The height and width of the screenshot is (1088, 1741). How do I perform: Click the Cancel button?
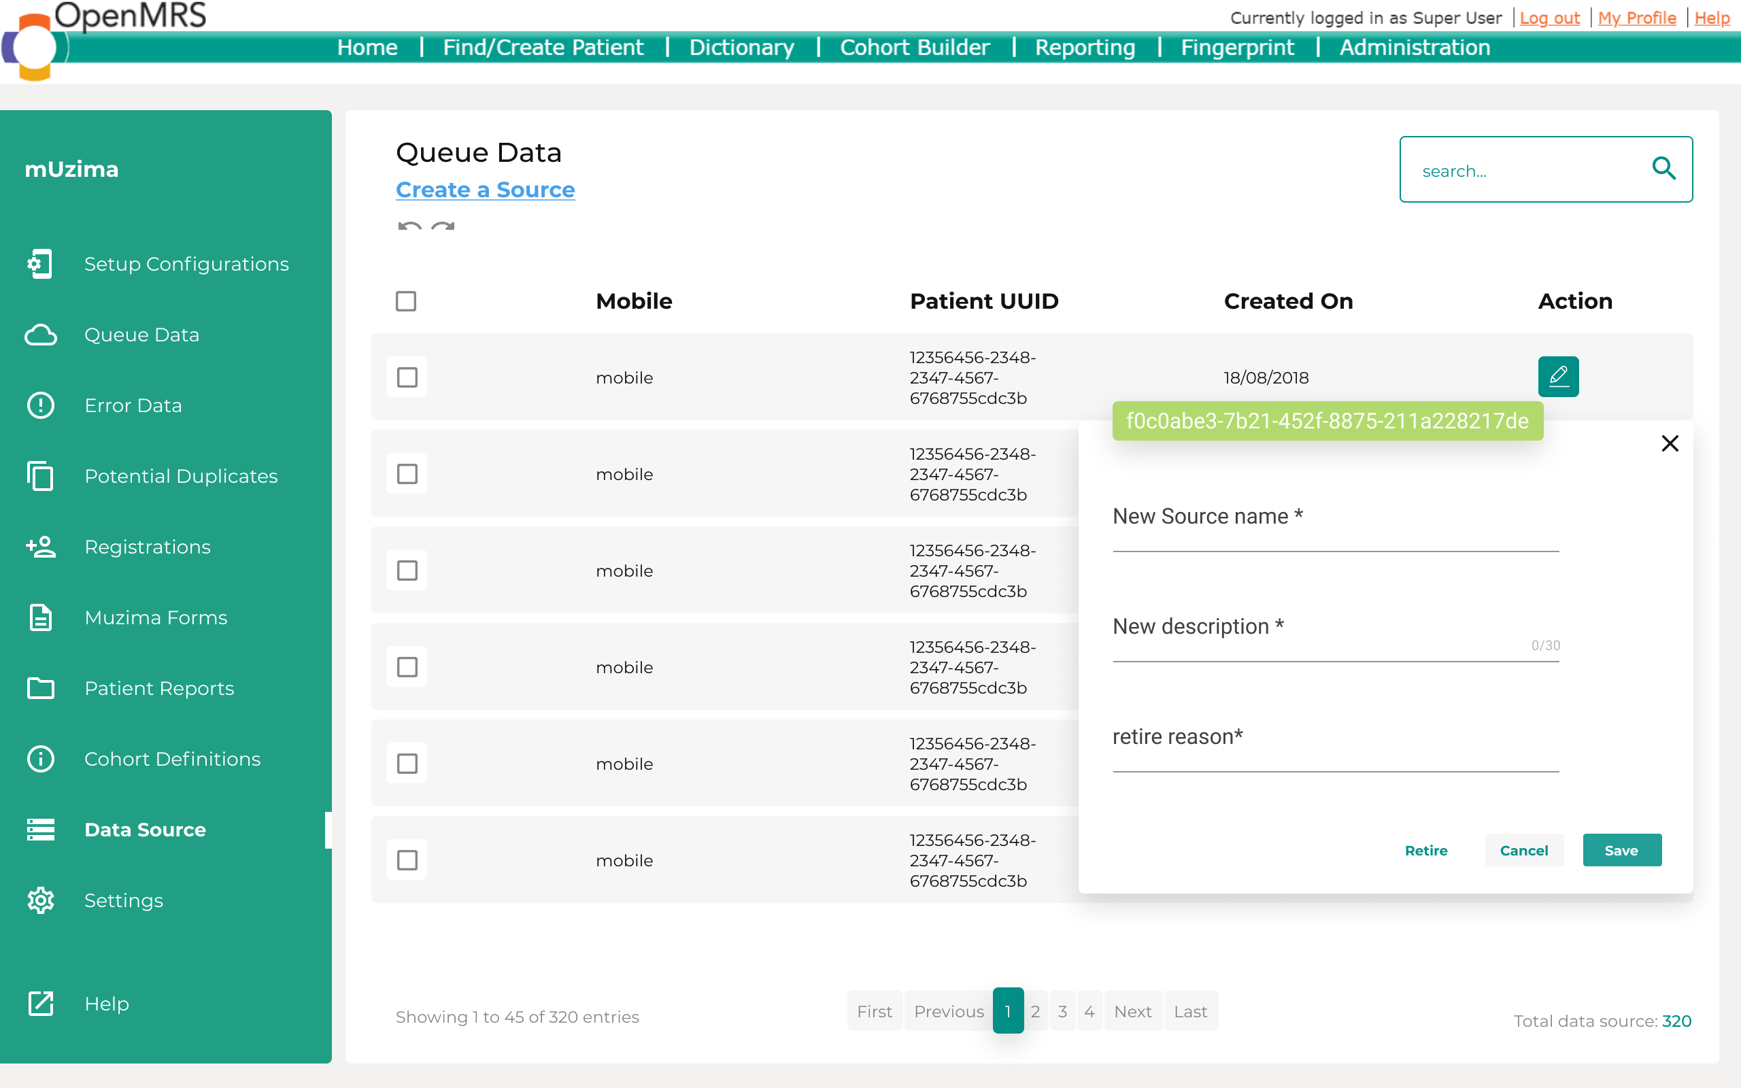(1524, 850)
